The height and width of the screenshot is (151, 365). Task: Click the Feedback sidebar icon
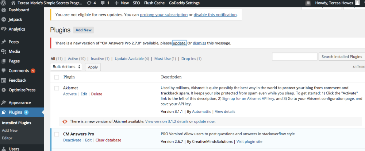[x=4, y=80]
